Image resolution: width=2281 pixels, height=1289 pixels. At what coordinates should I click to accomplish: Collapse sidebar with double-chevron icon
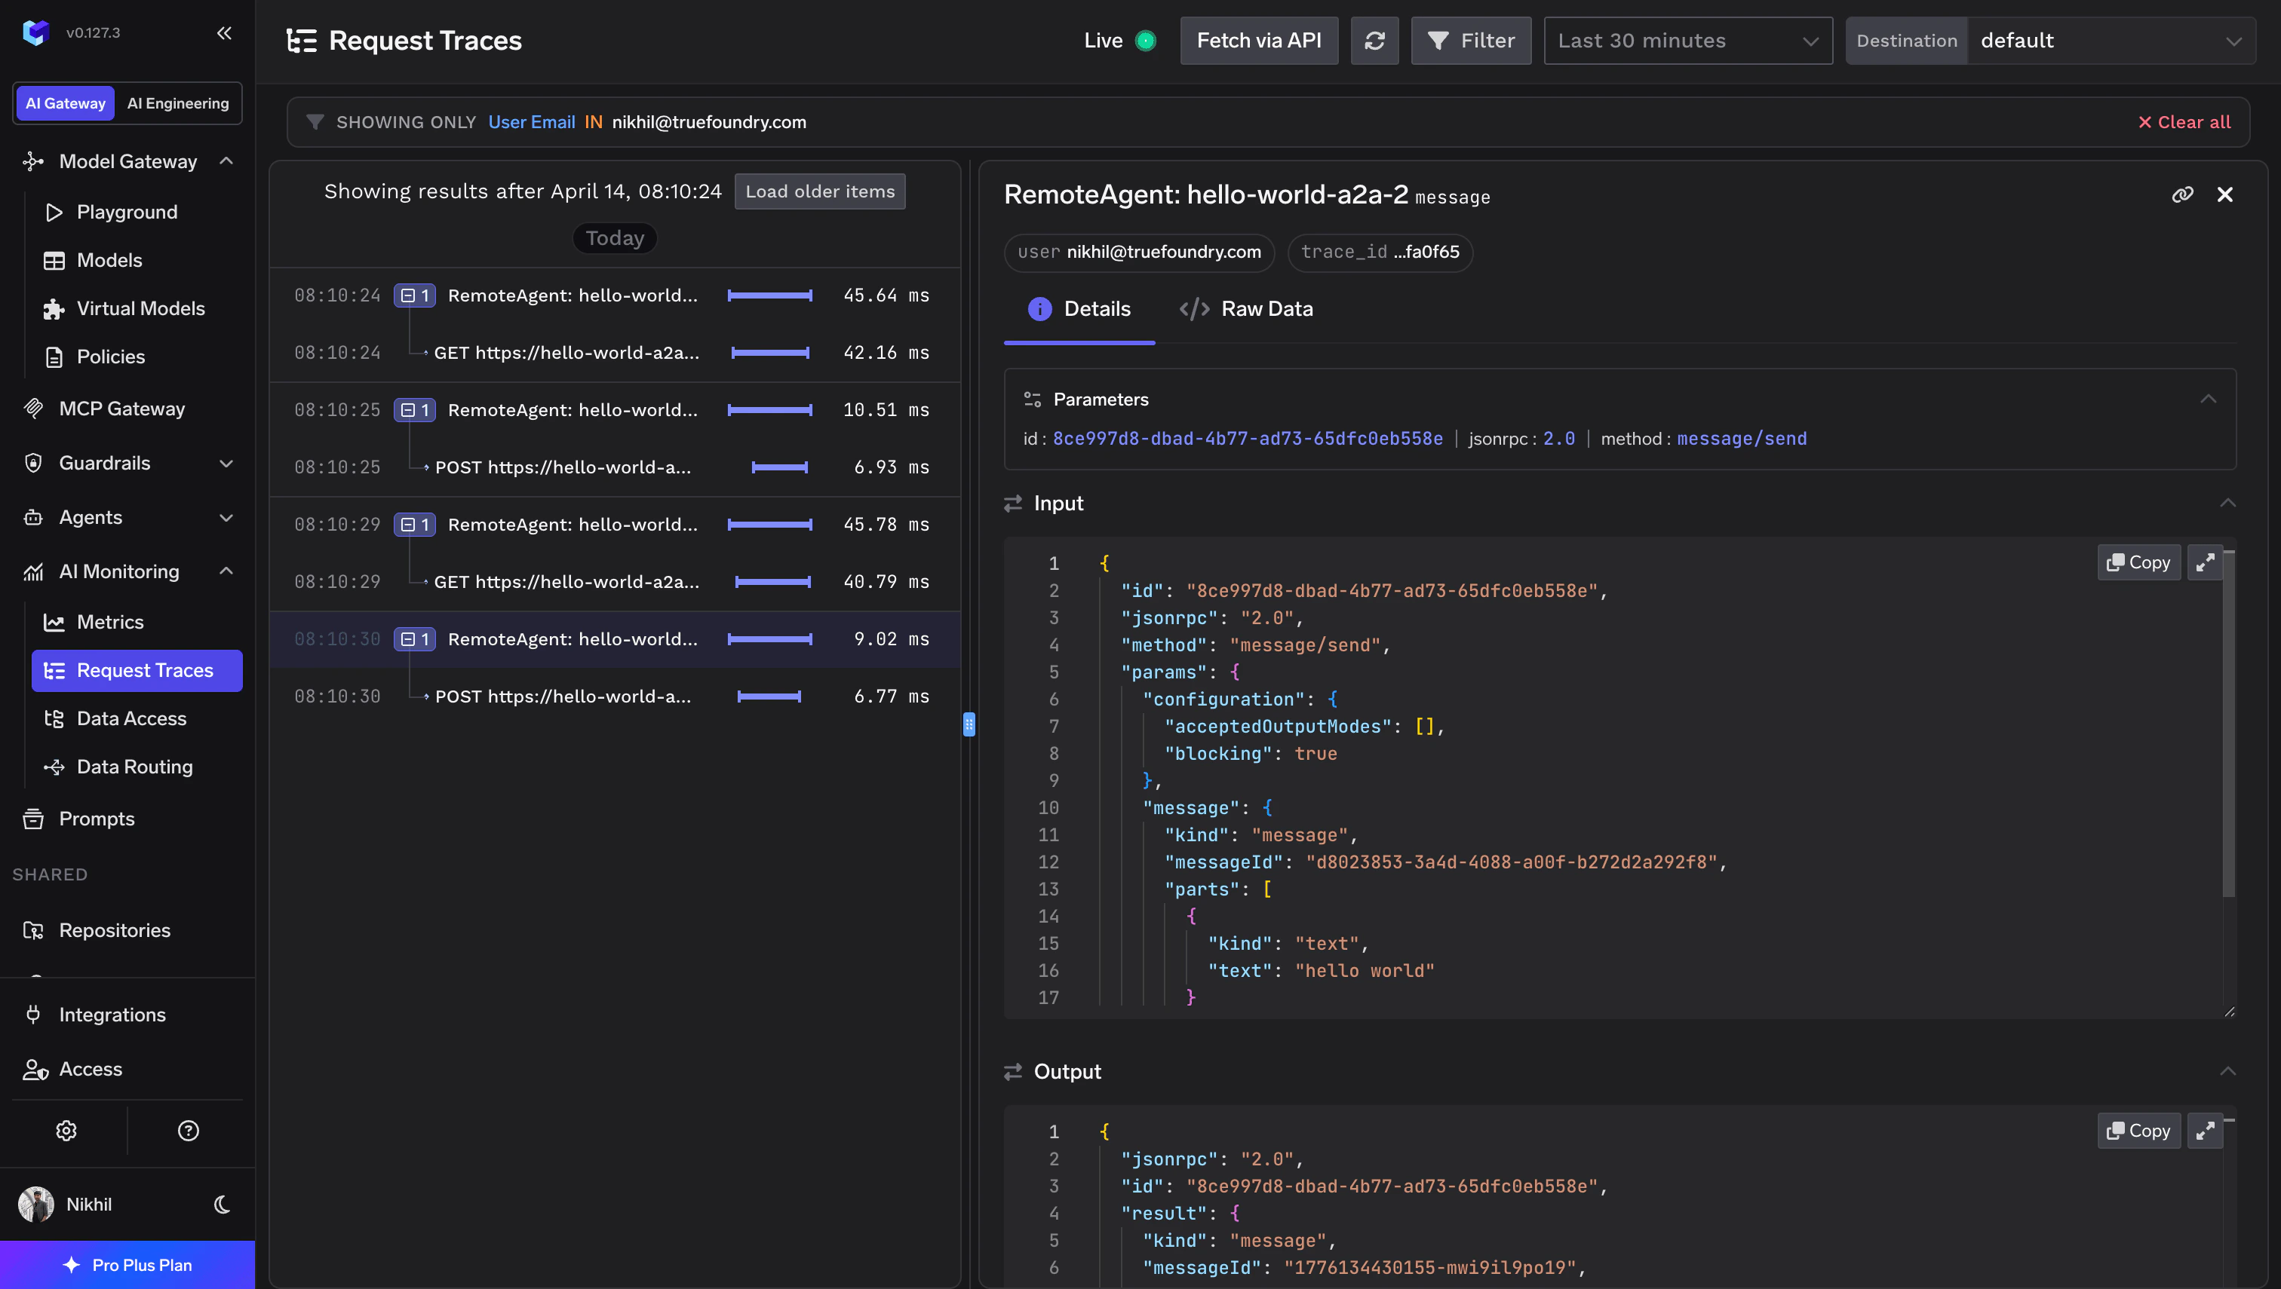(224, 32)
